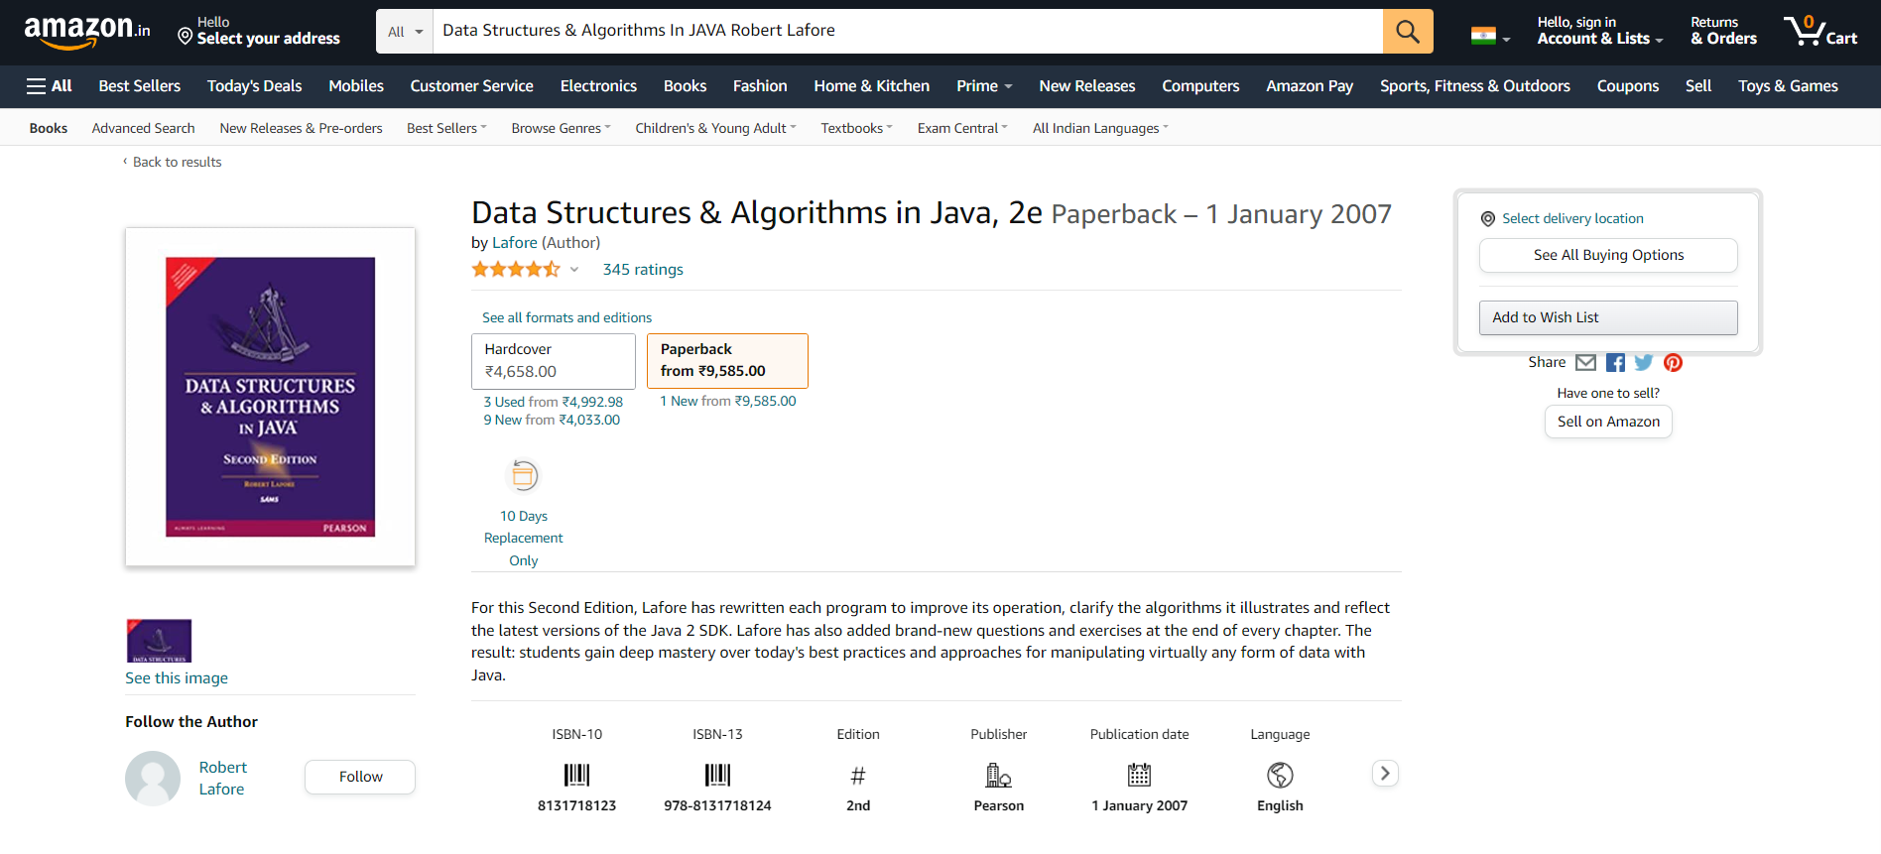Share via email envelope icon
Screen dimensions: 1881x854
point(1585,363)
